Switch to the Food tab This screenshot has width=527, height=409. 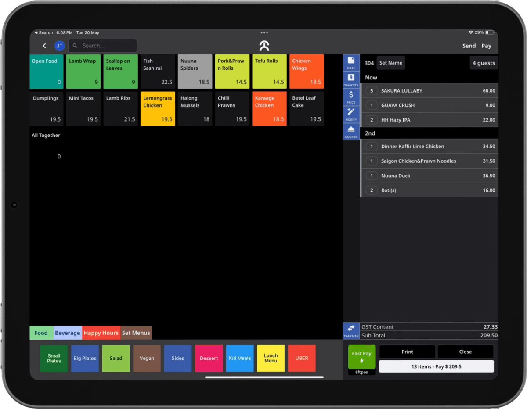41,333
